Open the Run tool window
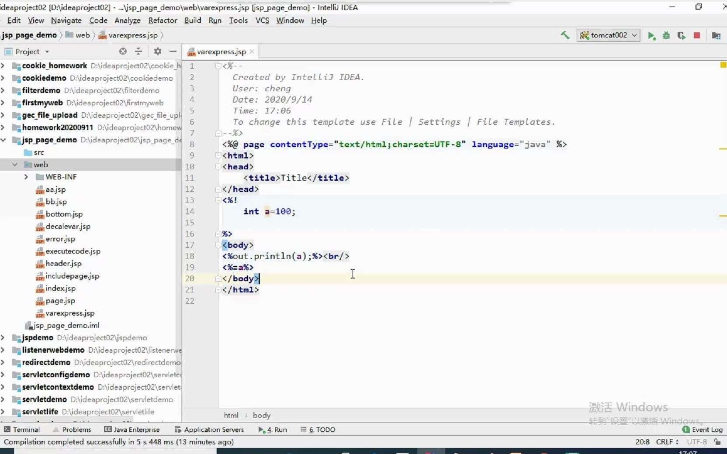The image size is (727, 454). tap(273, 430)
